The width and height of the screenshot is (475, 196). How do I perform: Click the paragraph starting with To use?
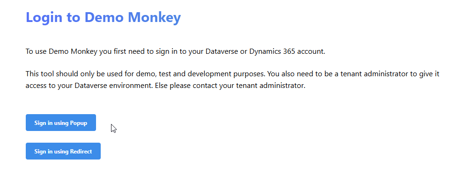click(175, 51)
